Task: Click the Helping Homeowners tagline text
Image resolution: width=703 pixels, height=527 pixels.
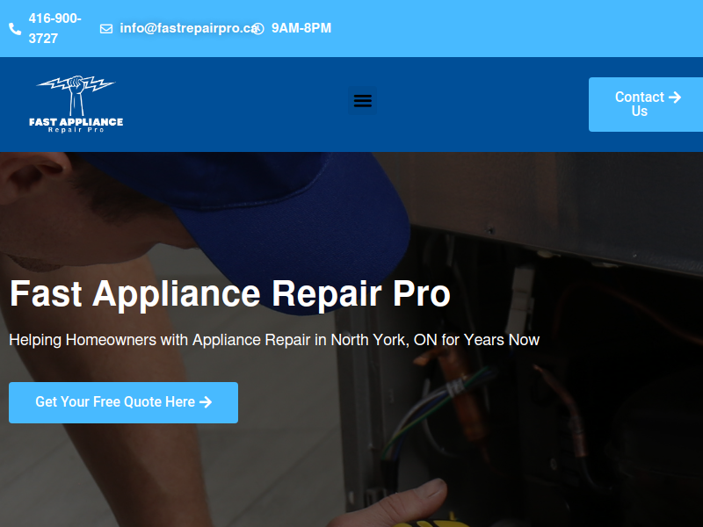Action: tap(274, 340)
